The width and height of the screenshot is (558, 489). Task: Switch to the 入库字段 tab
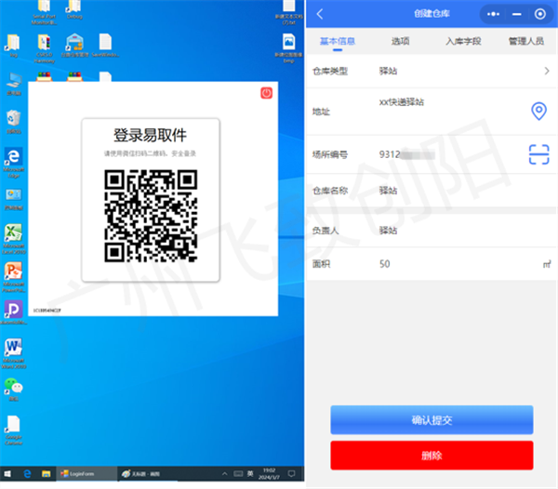(x=463, y=41)
